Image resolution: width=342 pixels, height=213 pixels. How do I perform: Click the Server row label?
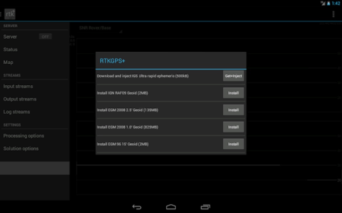10,37
